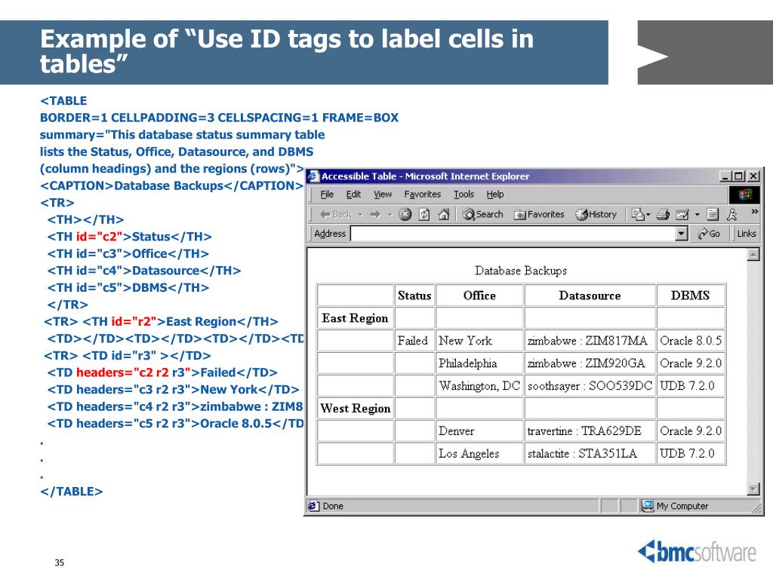Screen dimensions: 773x579
Task: Click the Washington, DC cell
Action: tap(479, 385)
